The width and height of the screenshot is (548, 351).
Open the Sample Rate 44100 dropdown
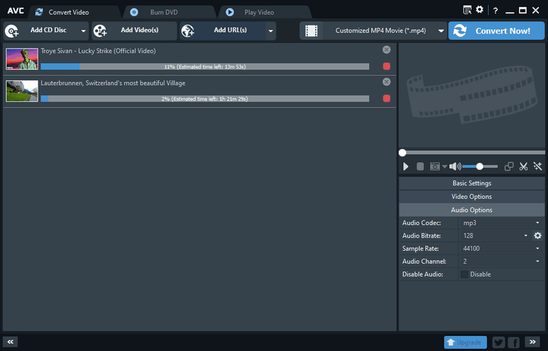click(x=501, y=249)
